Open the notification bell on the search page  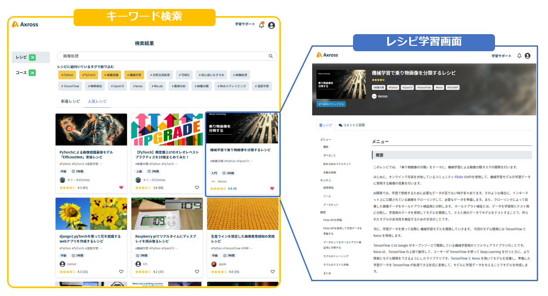[x=262, y=26]
